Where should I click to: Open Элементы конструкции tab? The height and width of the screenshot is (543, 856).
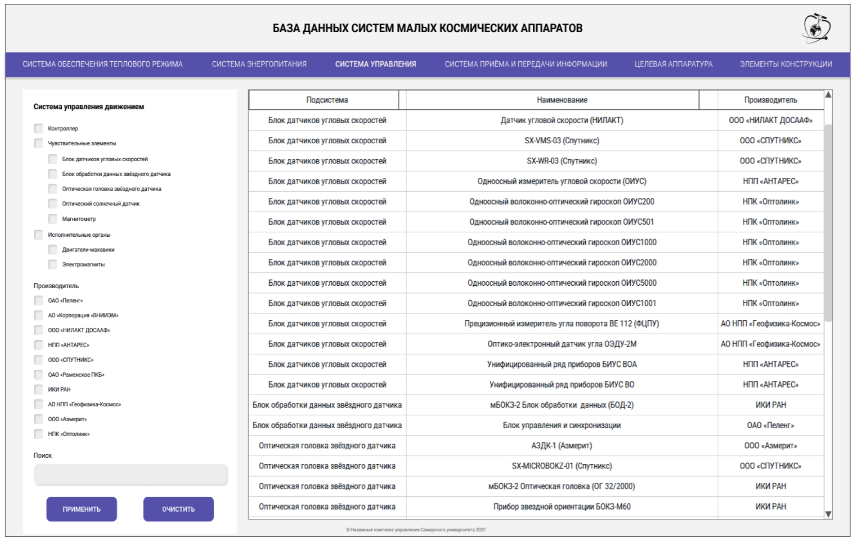tap(786, 64)
